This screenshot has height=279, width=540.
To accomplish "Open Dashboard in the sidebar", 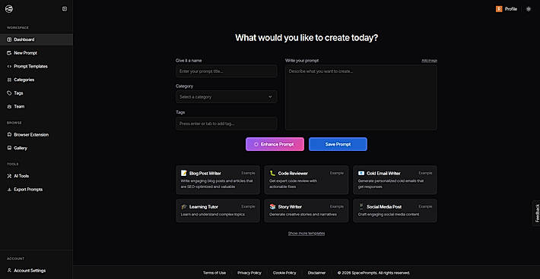I will 37,39.
